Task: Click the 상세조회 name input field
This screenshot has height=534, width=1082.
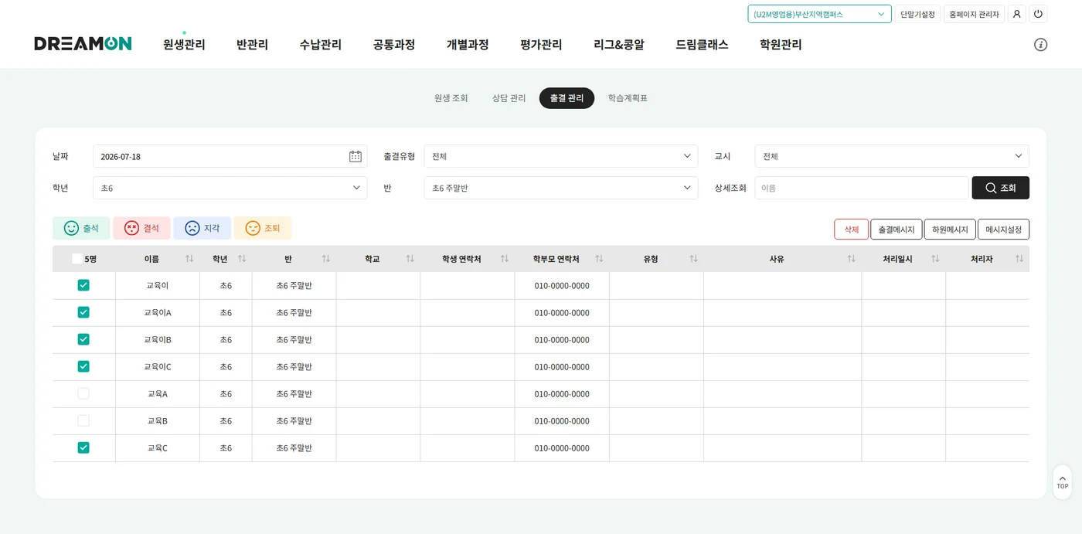Action: (862, 188)
